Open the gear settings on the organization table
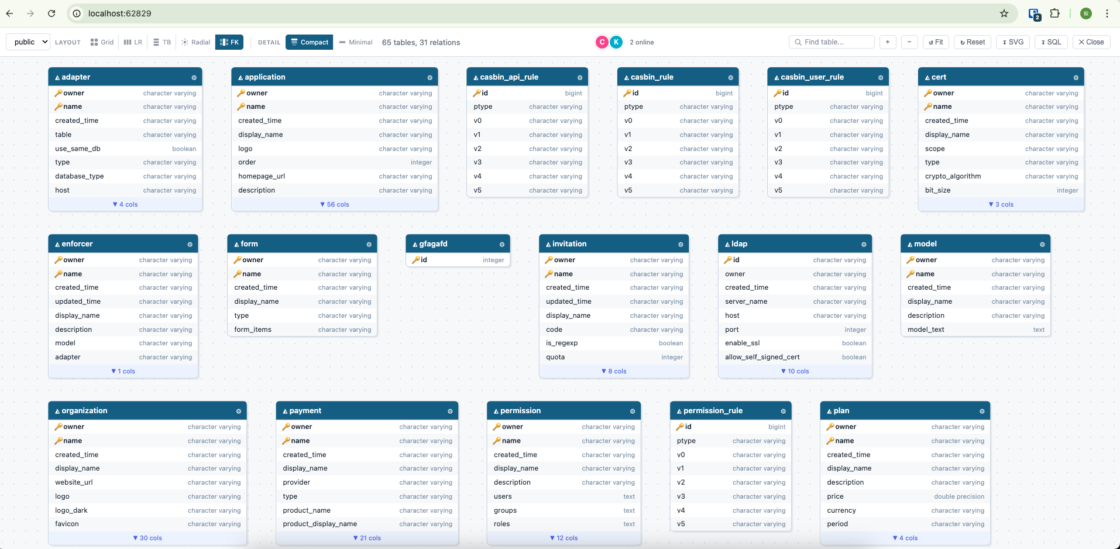The image size is (1120, 549). (x=238, y=411)
